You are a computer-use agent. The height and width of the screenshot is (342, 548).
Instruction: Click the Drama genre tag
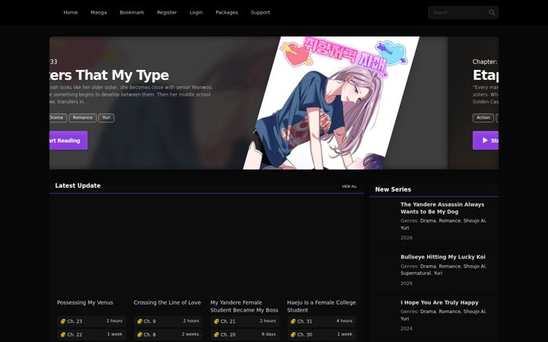click(58, 118)
